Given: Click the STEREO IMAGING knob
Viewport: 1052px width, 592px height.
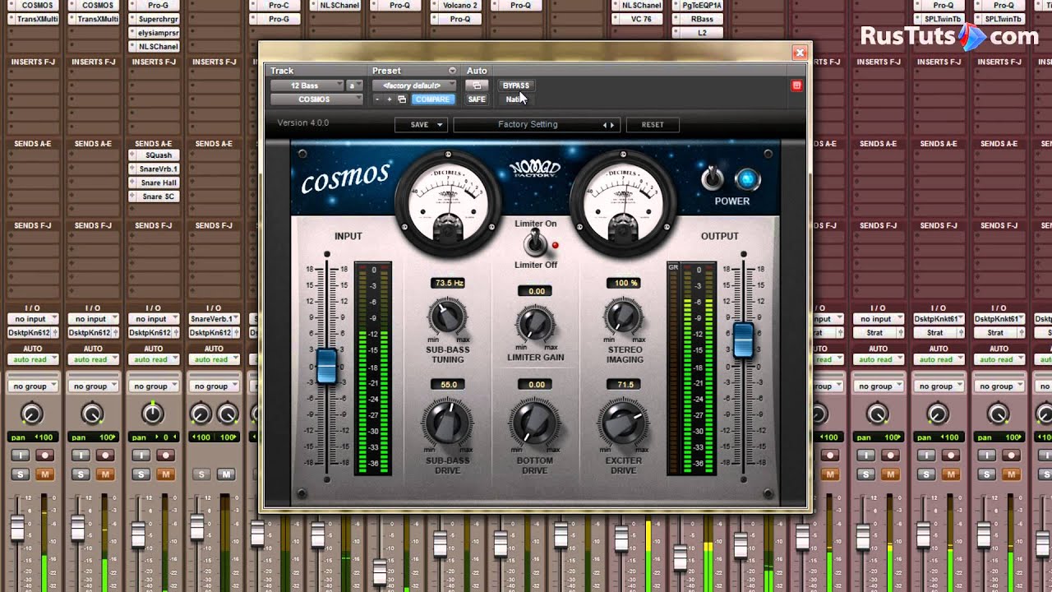Looking at the screenshot, I should pos(624,317).
